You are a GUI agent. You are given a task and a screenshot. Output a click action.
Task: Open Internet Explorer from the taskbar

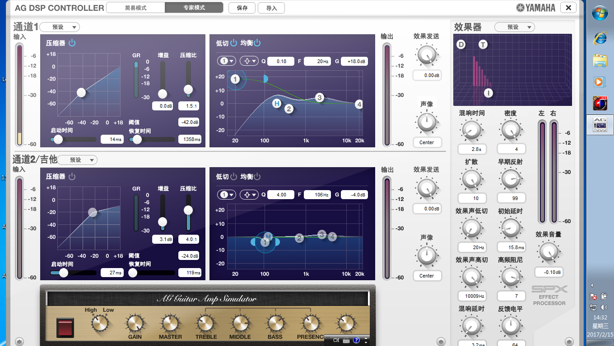point(600,38)
